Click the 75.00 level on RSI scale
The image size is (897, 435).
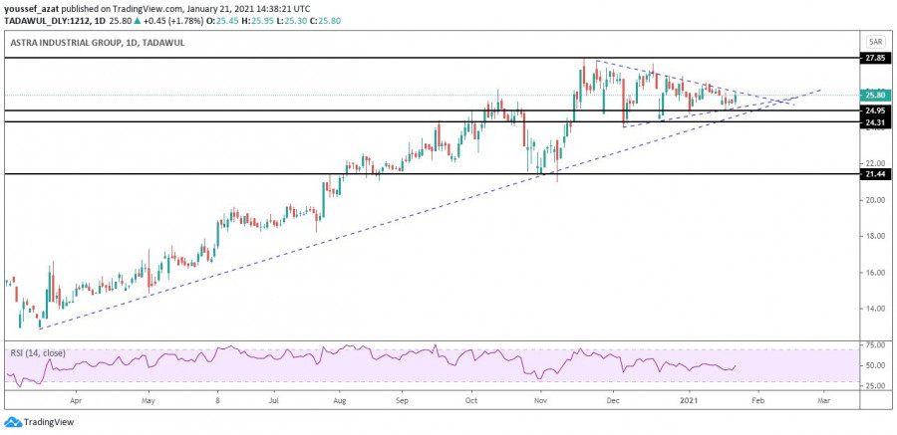(x=875, y=345)
